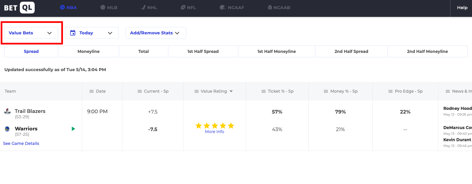
Task: Click the Trail Blazers team logo
Action: (x=7, y=112)
